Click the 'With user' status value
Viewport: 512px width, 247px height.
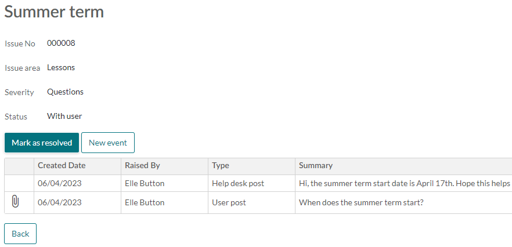64,116
